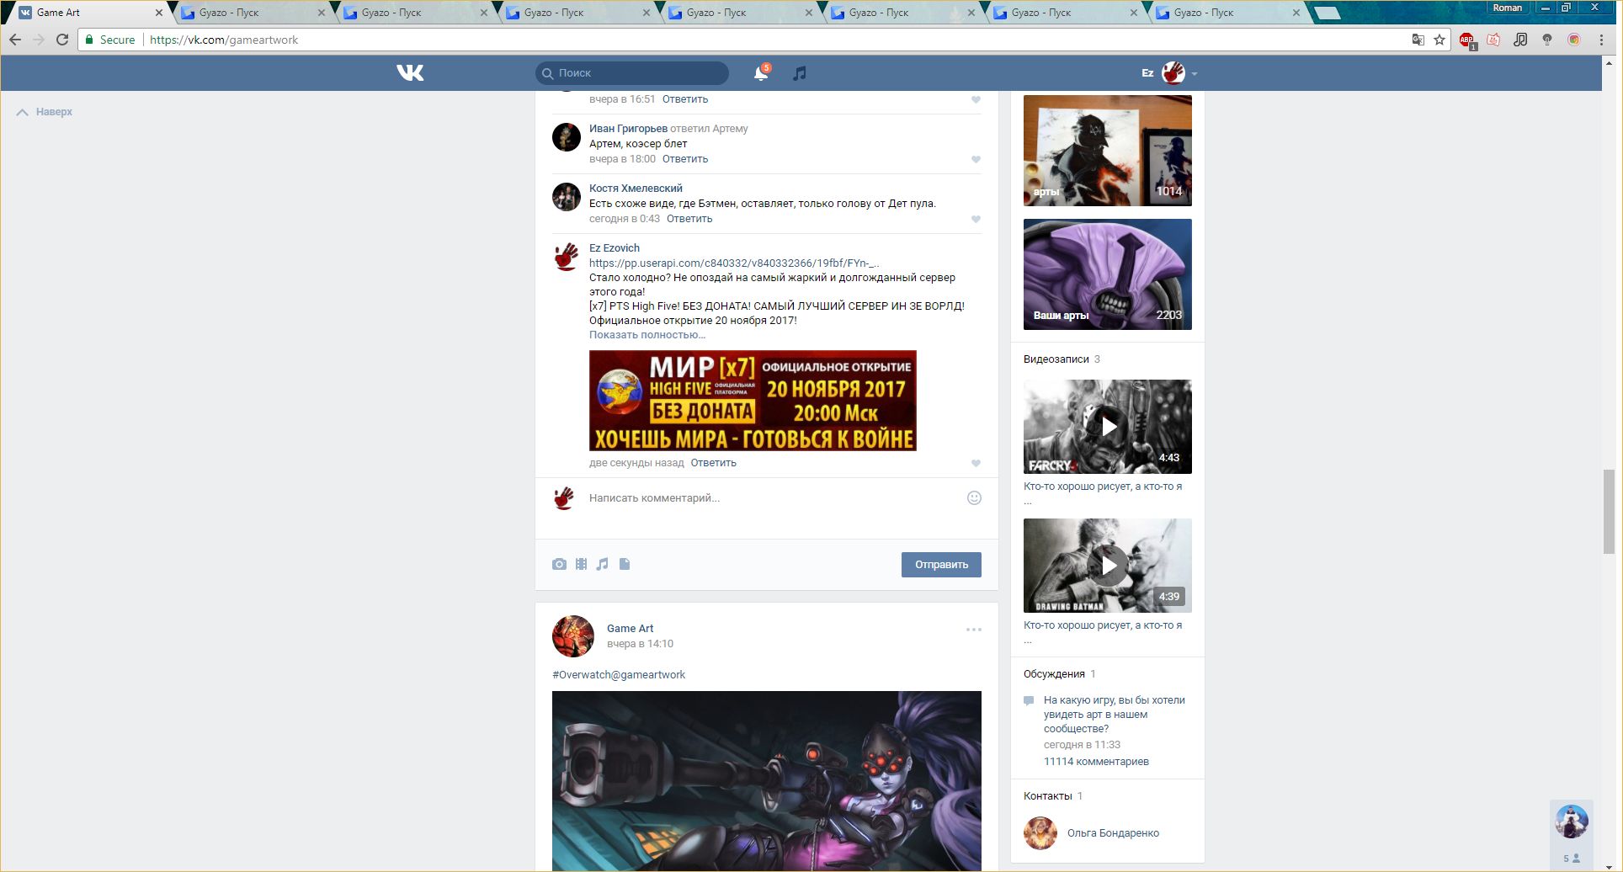Open the Game Art post author name

tap(631, 629)
